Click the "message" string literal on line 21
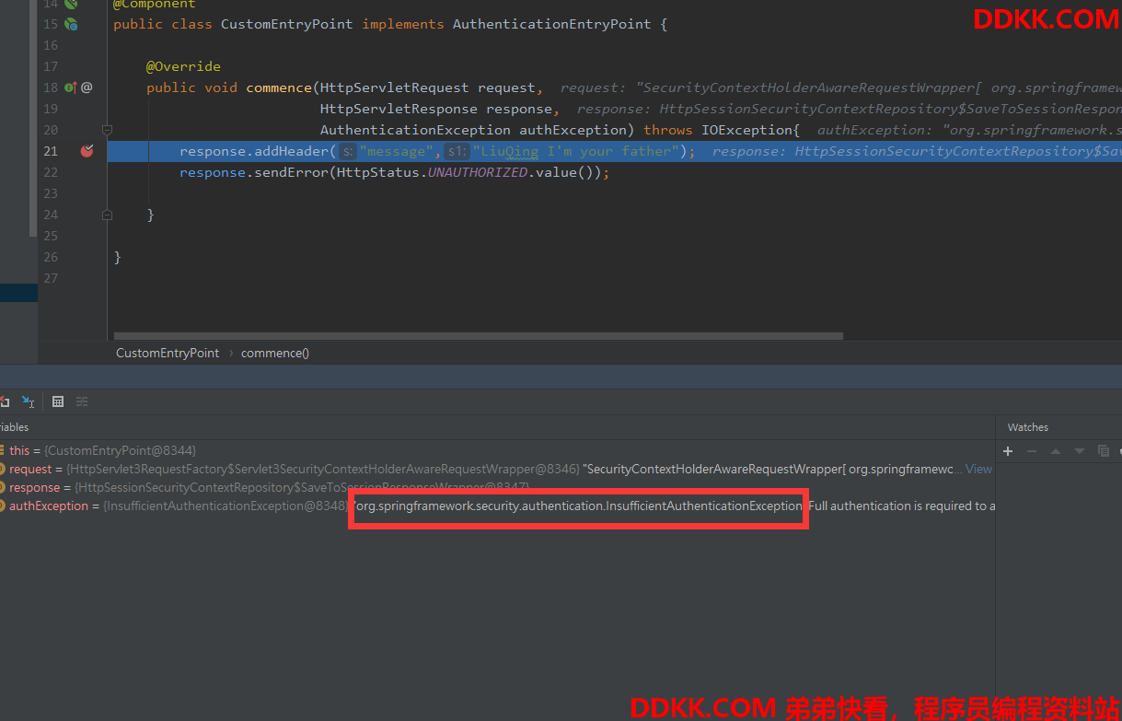1122x721 pixels. (394, 151)
